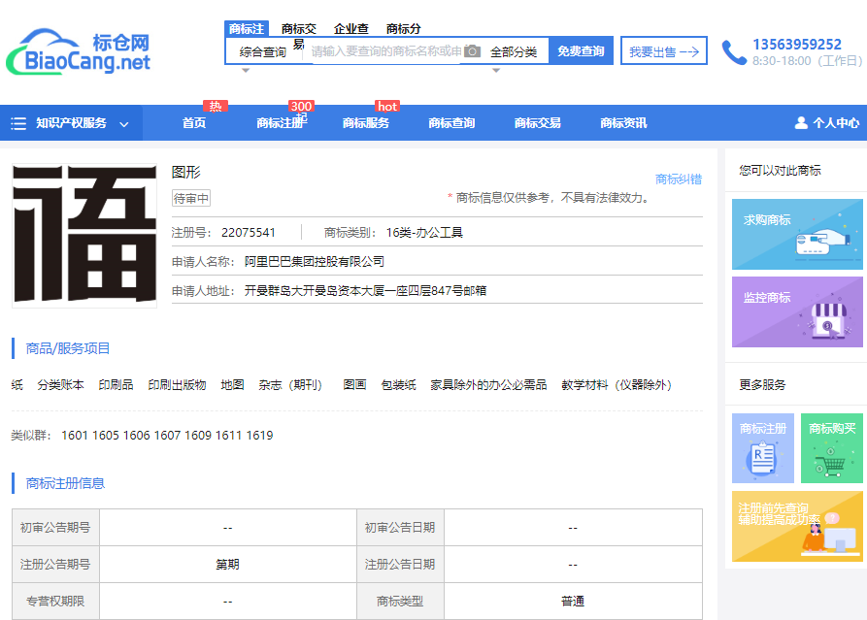Click similar group code 1601
This screenshot has width=867, height=620.
(x=75, y=436)
